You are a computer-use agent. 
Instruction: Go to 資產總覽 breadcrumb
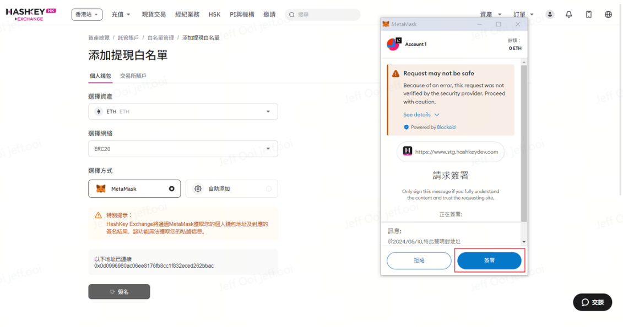[x=99, y=38]
